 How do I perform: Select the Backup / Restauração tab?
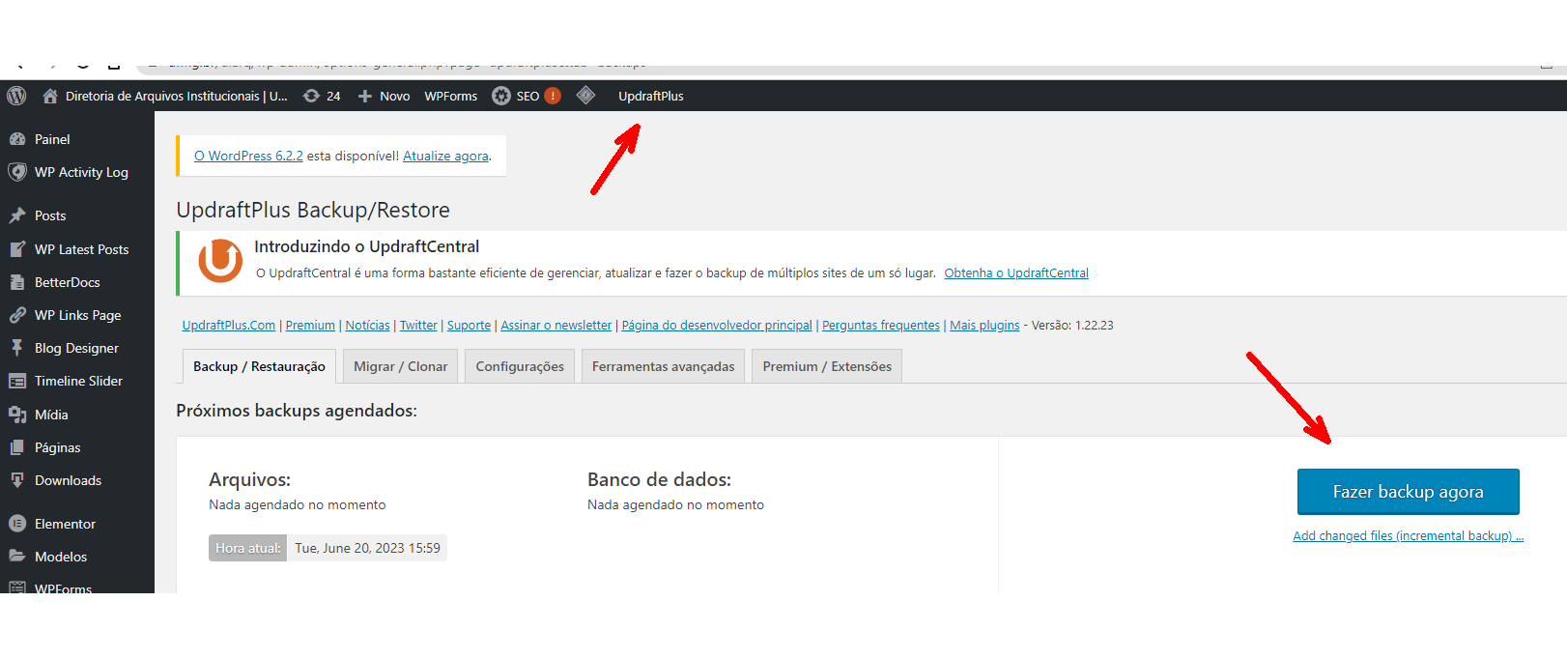[259, 366]
